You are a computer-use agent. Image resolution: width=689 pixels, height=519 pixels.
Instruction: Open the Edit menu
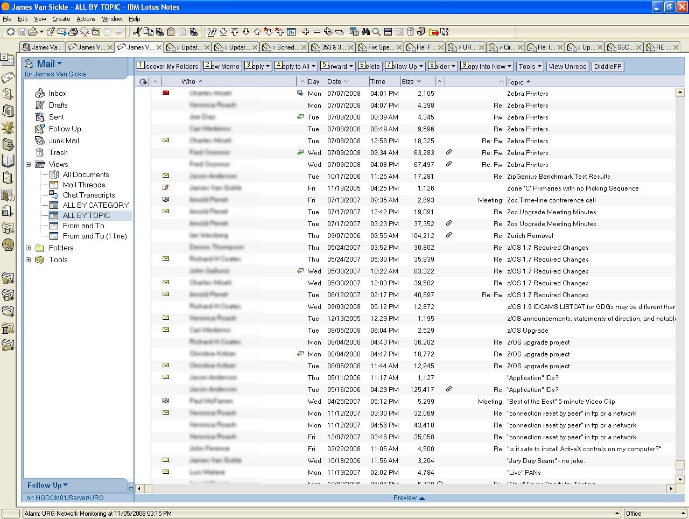[23, 19]
